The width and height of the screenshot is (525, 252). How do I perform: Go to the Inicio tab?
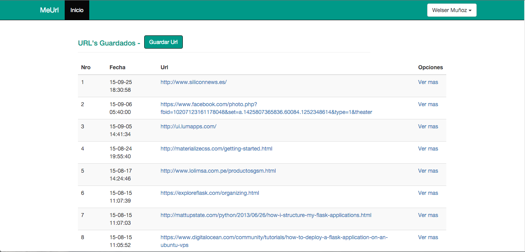click(x=77, y=10)
